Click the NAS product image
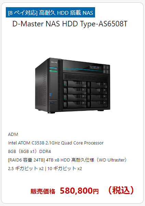Viewport: 145px width, 206px height. point(72,86)
